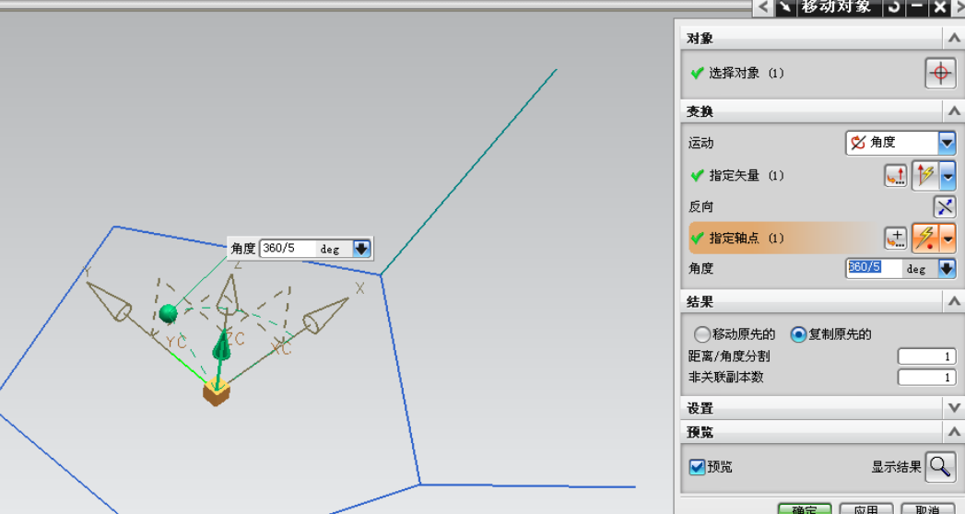This screenshot has height=514, width=965.
Task: Toggle the 预览 checkbox
Action: click(697, 467)
